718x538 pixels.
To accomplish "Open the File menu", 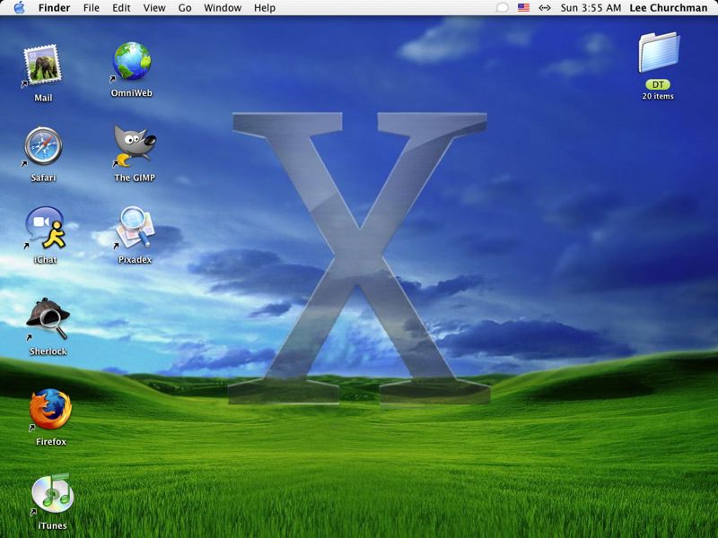I will 92,8.
